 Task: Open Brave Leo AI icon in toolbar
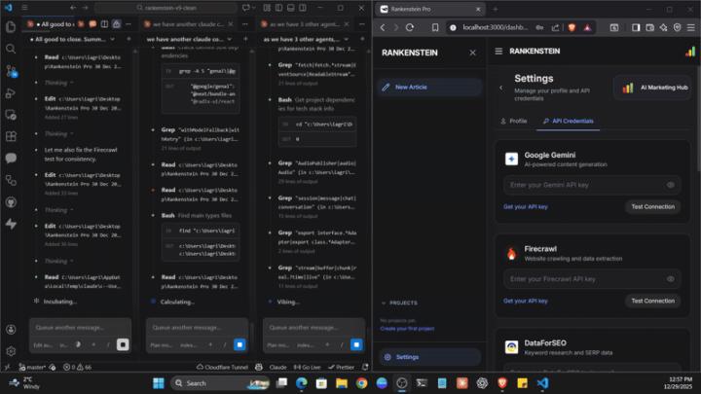(663, 27)
